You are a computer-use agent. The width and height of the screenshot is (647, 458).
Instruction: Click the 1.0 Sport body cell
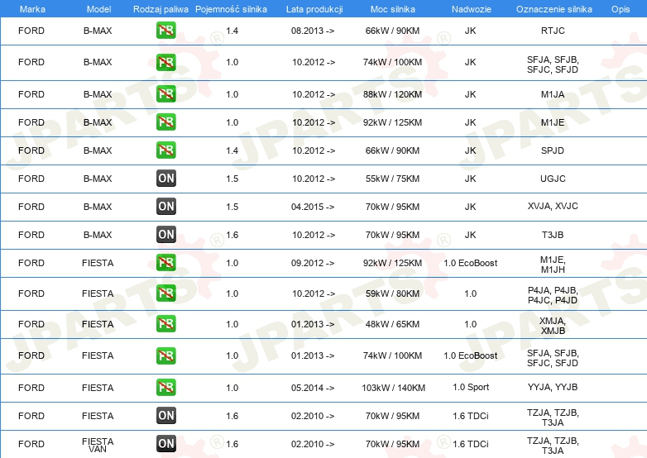(x=470, y=388)
